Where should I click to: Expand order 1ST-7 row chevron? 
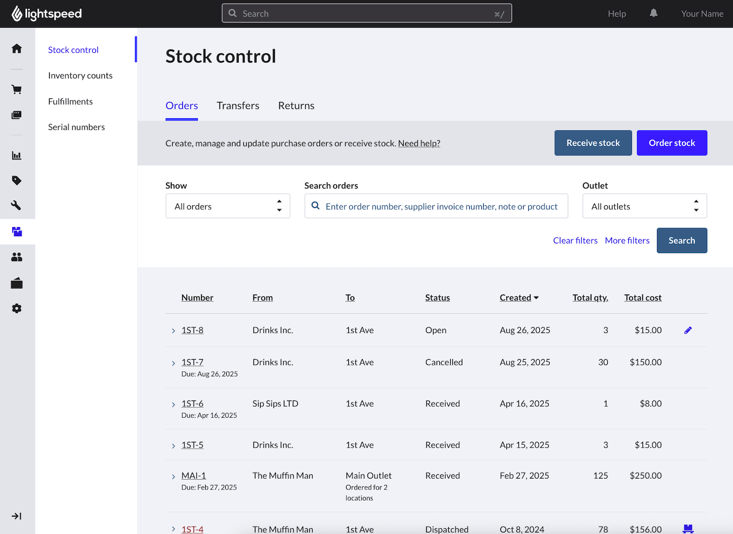coord(173,363)
